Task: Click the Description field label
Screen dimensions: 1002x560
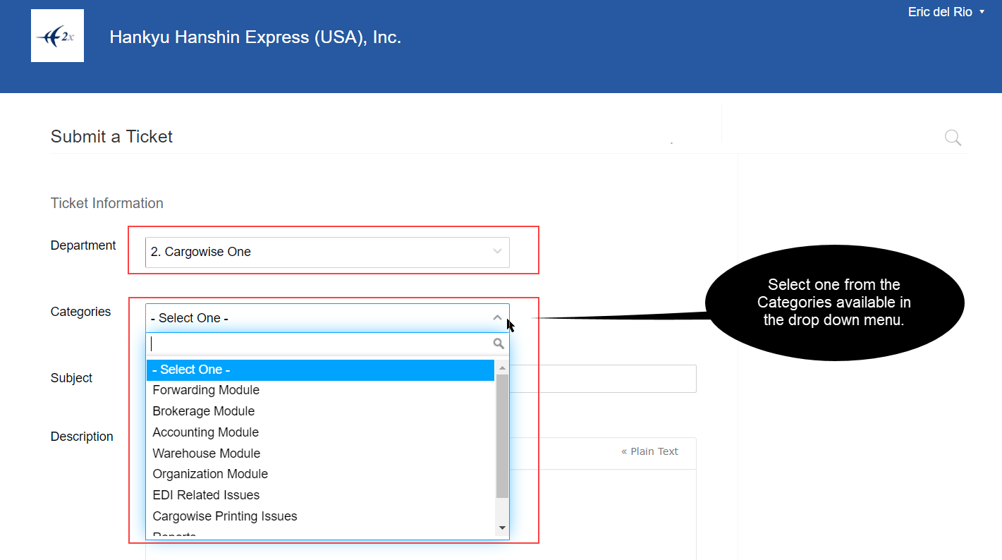Action: point(82,437)
